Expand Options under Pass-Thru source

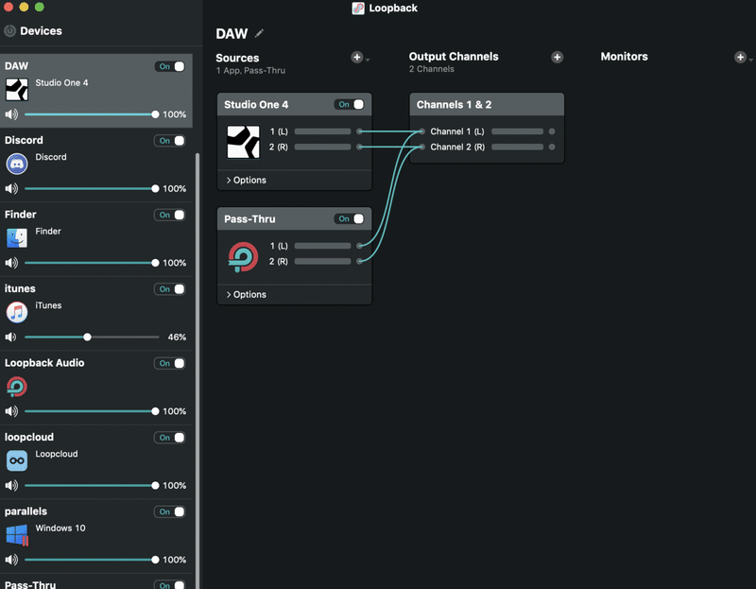246,294
